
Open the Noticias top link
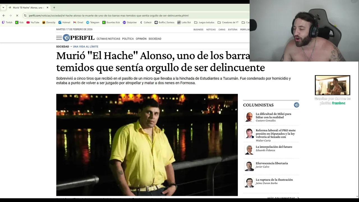click(x=211, y=29)
